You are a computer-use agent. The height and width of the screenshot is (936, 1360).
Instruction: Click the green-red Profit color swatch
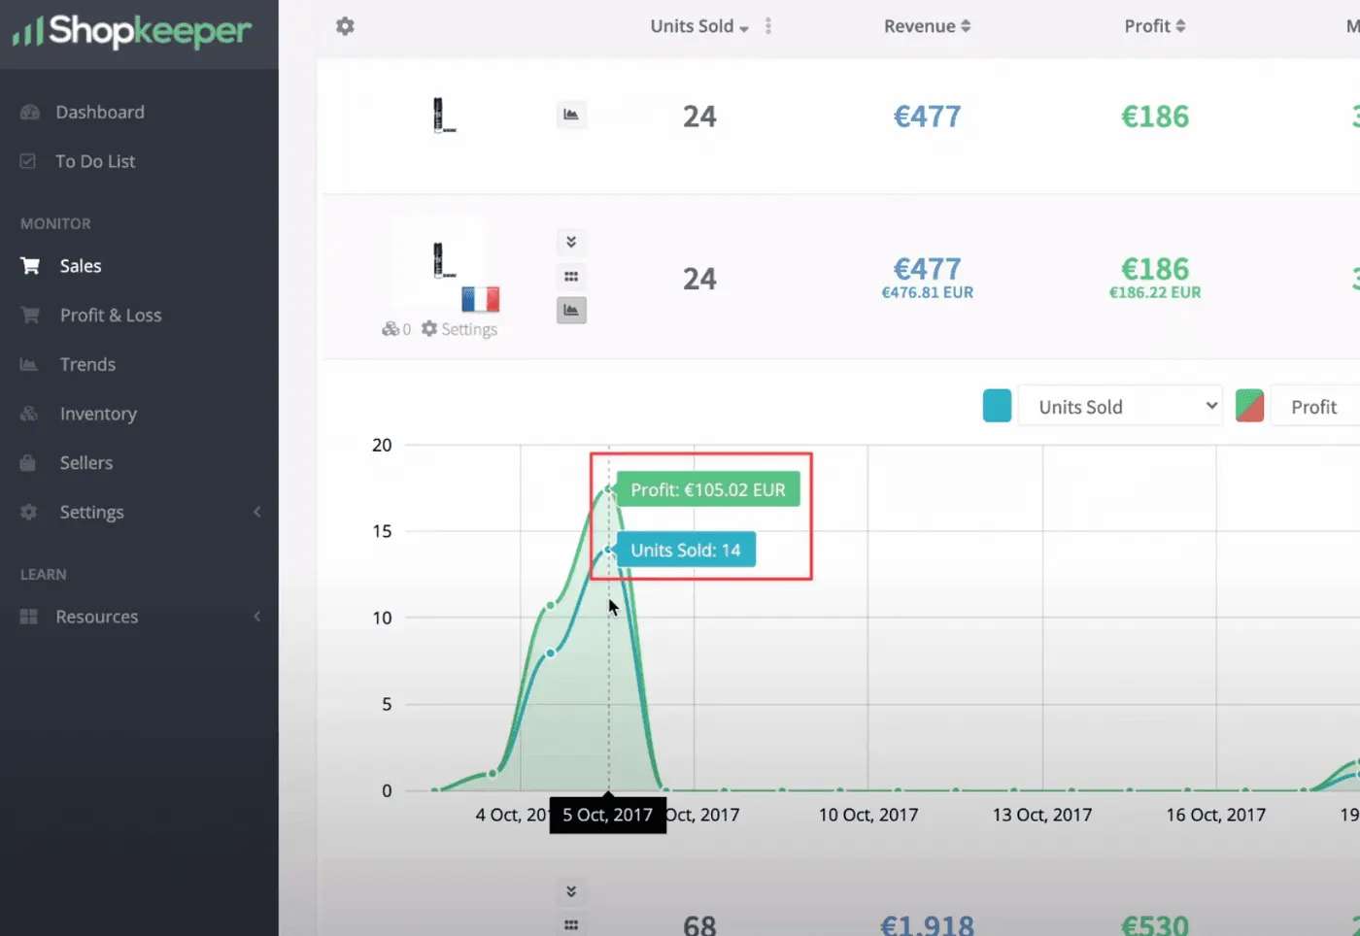click(1249, 406)
